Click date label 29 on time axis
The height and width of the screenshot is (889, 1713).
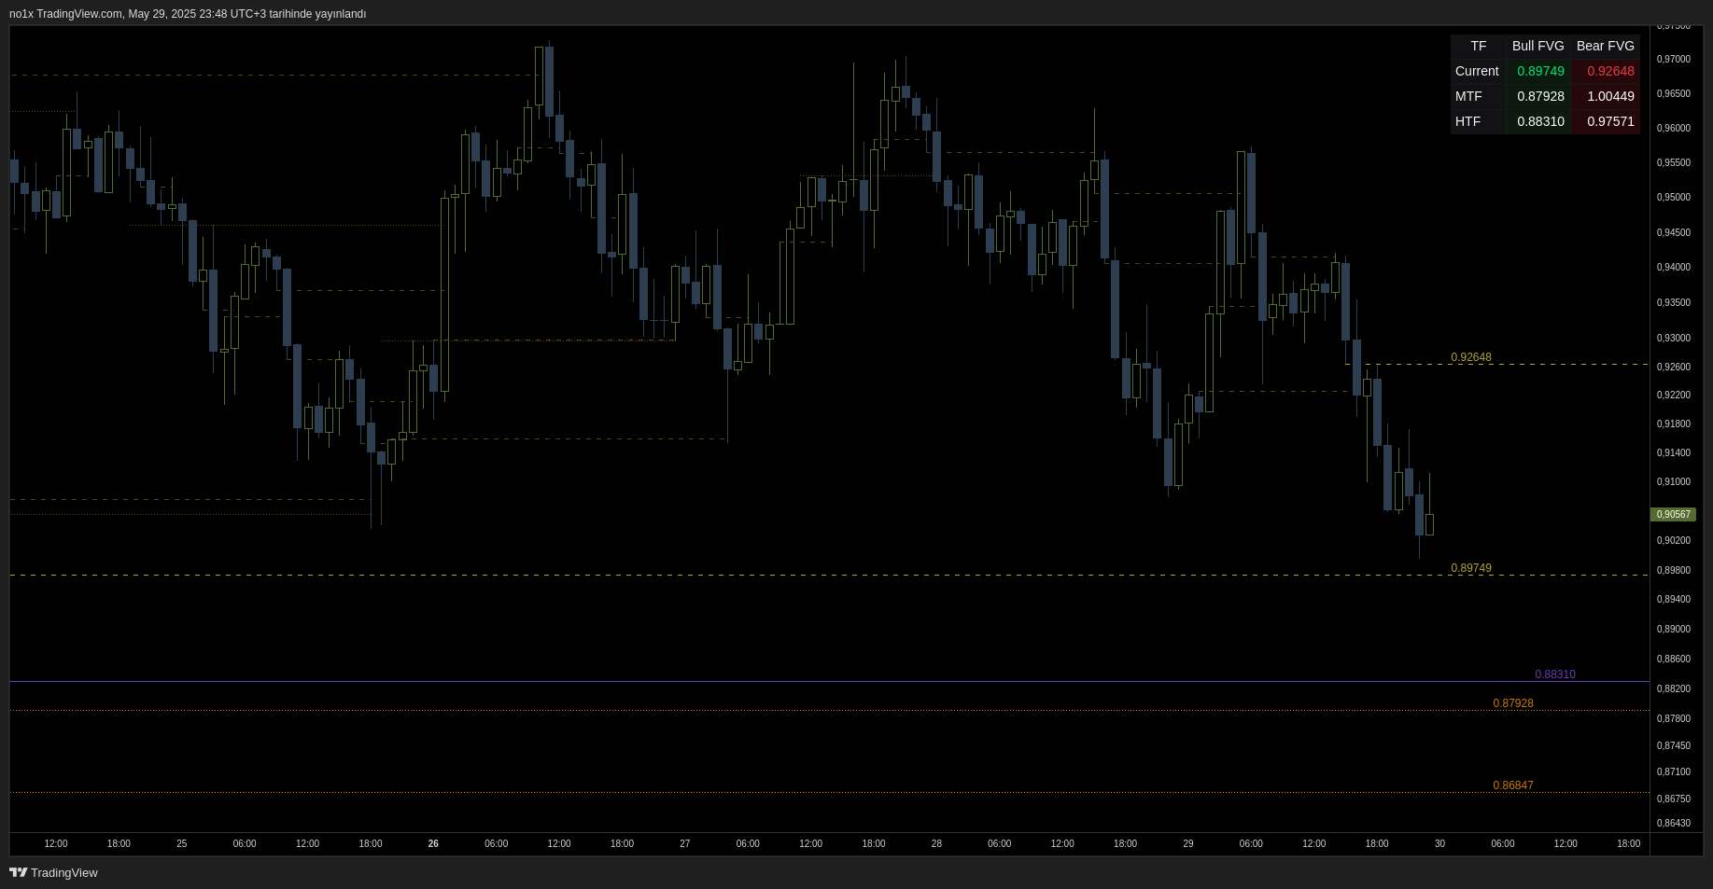pyautogui.click(x=1188, y=843)
